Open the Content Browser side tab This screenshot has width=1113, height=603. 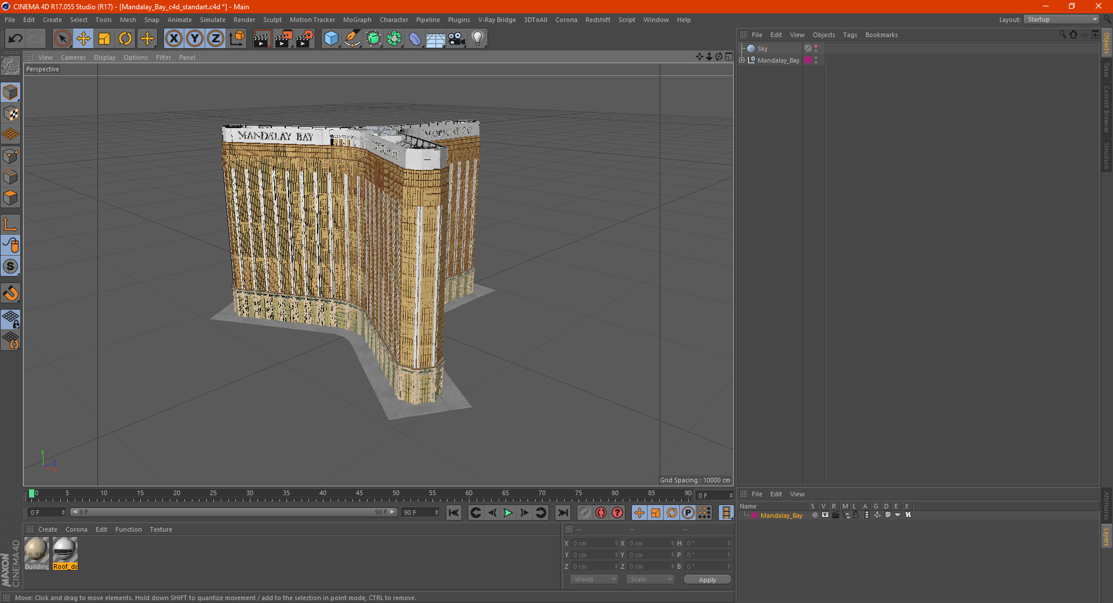pyautogui.click(x=1107, y=110)
